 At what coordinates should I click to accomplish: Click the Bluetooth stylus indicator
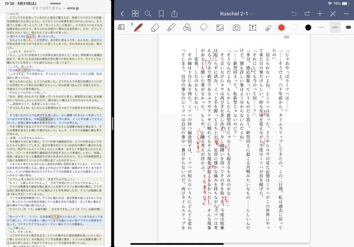click(x=131, y=24)
